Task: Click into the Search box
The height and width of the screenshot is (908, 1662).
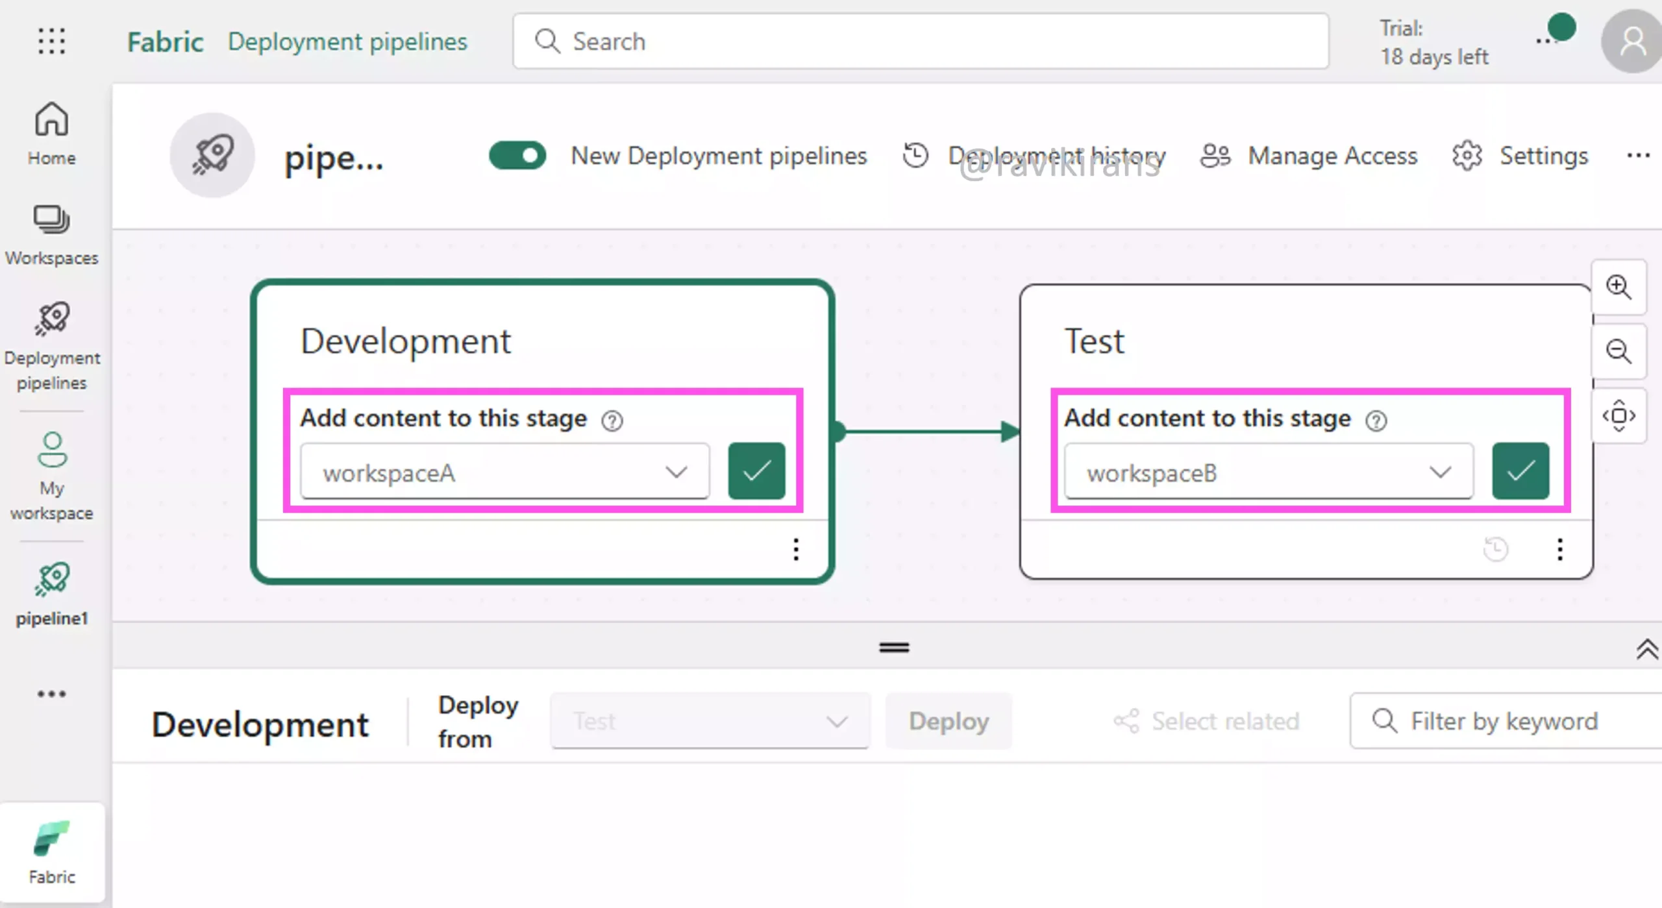Action: click(x=921, y=42)
